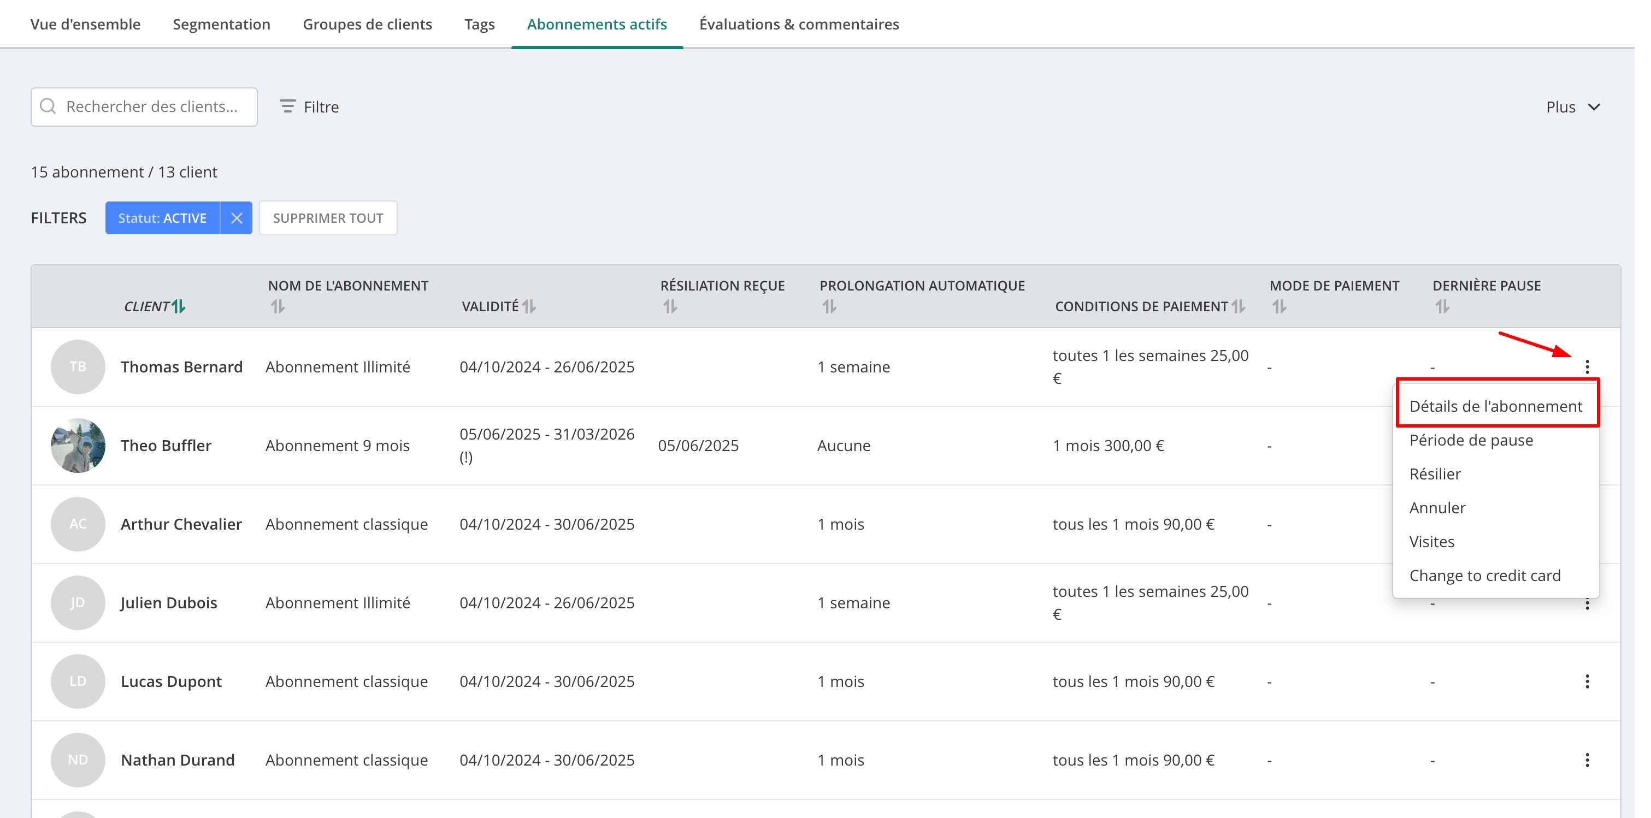Screen dimensions: 1651x818
Task: Click validity 05/06/2025 - 31/03/2026 (!)
Action: 547,446
